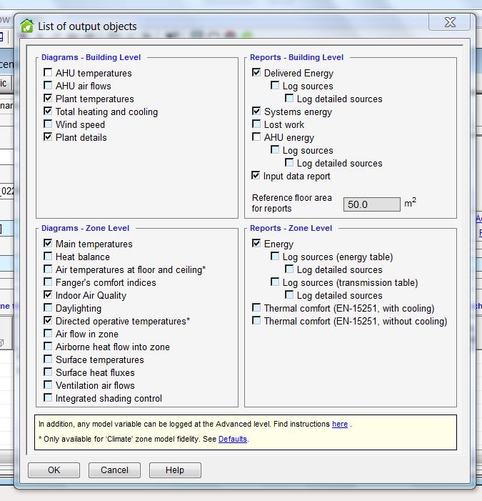Enable Log detailed sources under energy table
This screenshot has width=482, height=501.
pos(289,269)
